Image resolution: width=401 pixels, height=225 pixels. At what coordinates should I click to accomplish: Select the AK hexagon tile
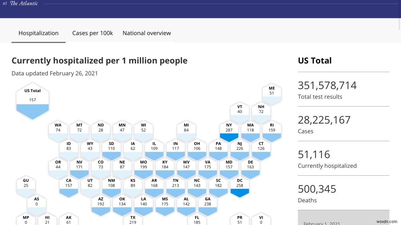[x=69, y=219]
